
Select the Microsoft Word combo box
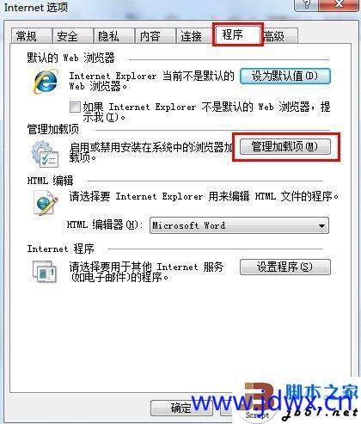pyautogui.click(x=239, y=225)
